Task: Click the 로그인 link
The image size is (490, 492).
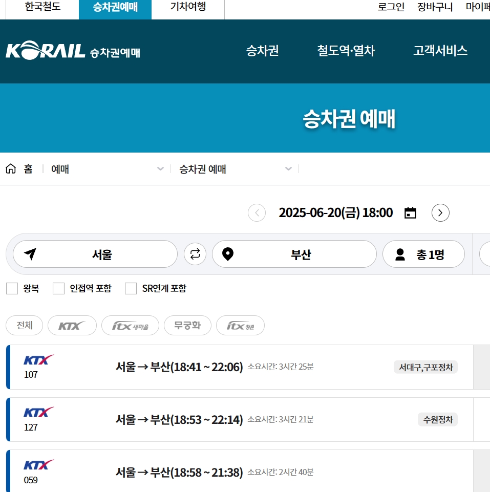Action: click(x=391, y=6)
